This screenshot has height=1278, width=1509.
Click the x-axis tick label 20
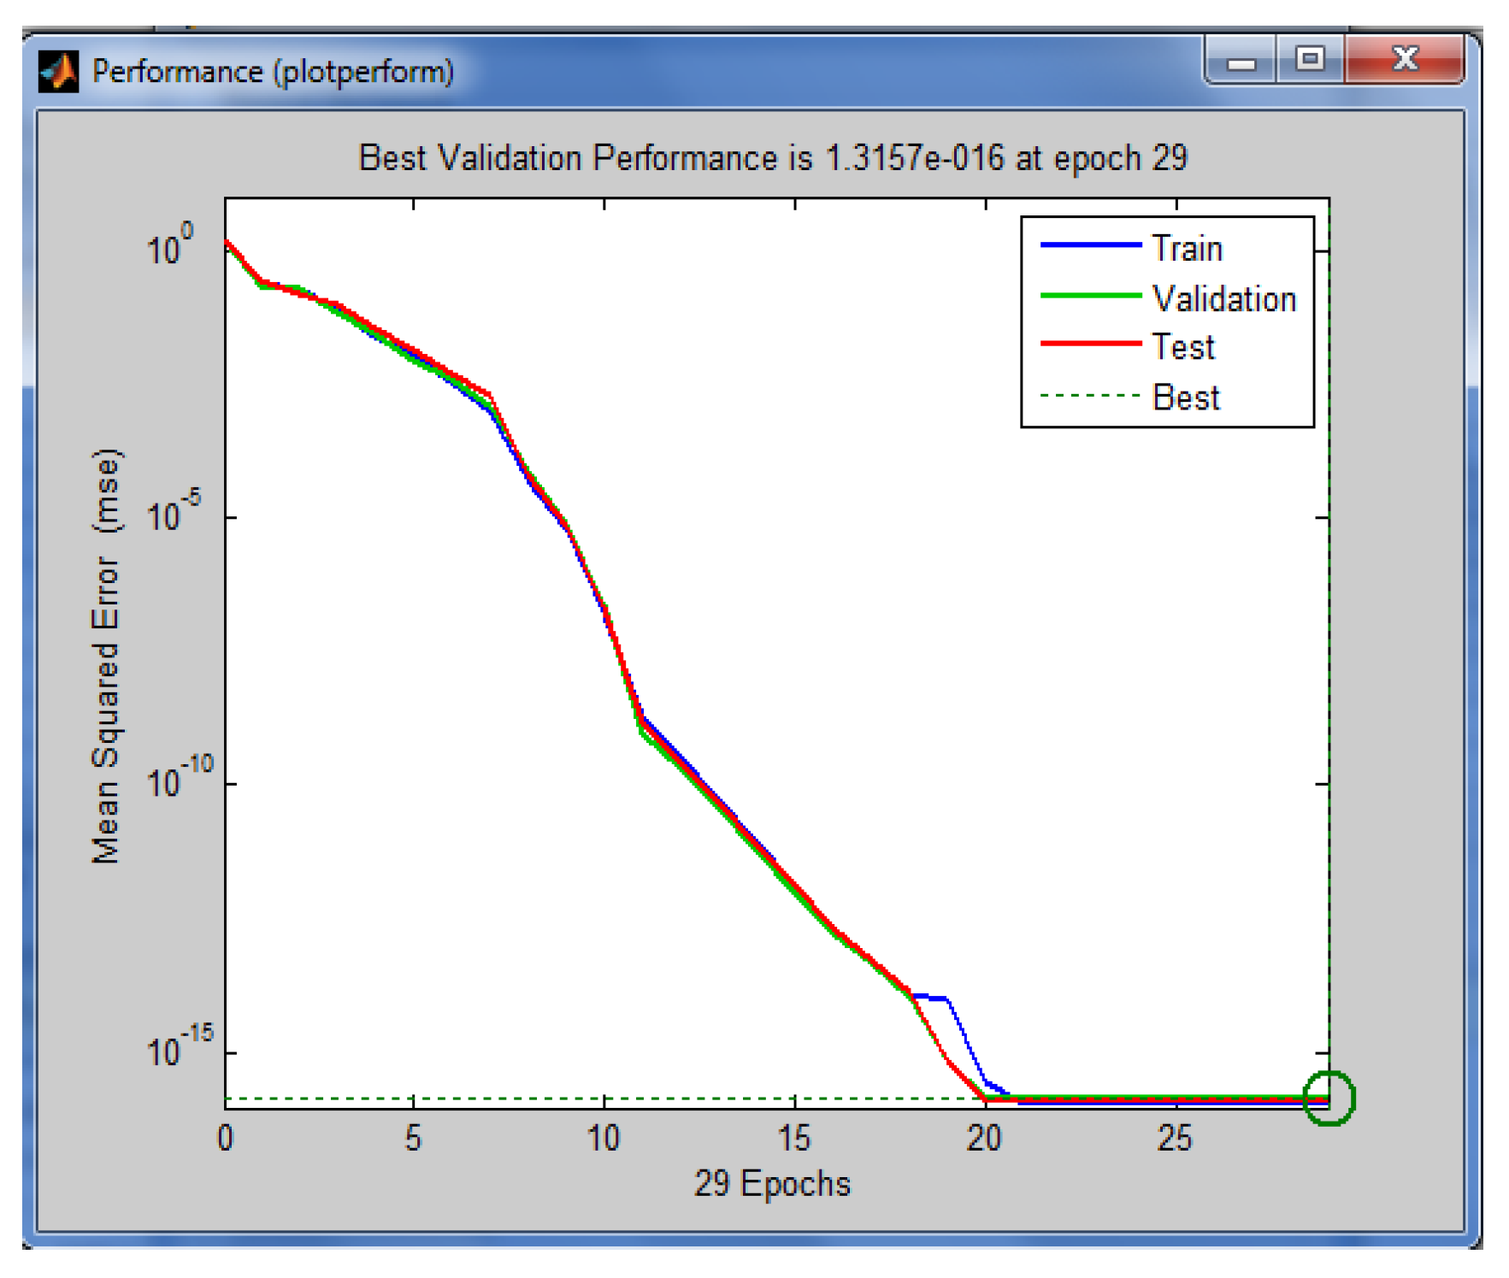tap(984, 1138)
